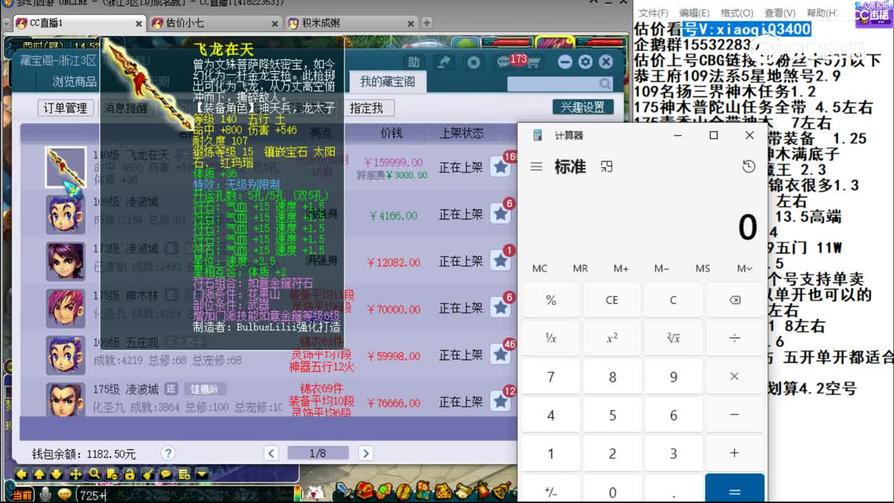Click the chat input field containing 725+
Screen dimensions: 894x503
click(x=185, y=495)
